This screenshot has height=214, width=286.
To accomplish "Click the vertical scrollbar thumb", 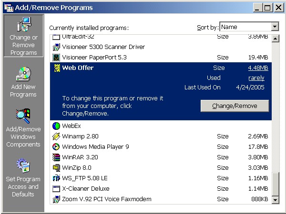I will [276, 184].
